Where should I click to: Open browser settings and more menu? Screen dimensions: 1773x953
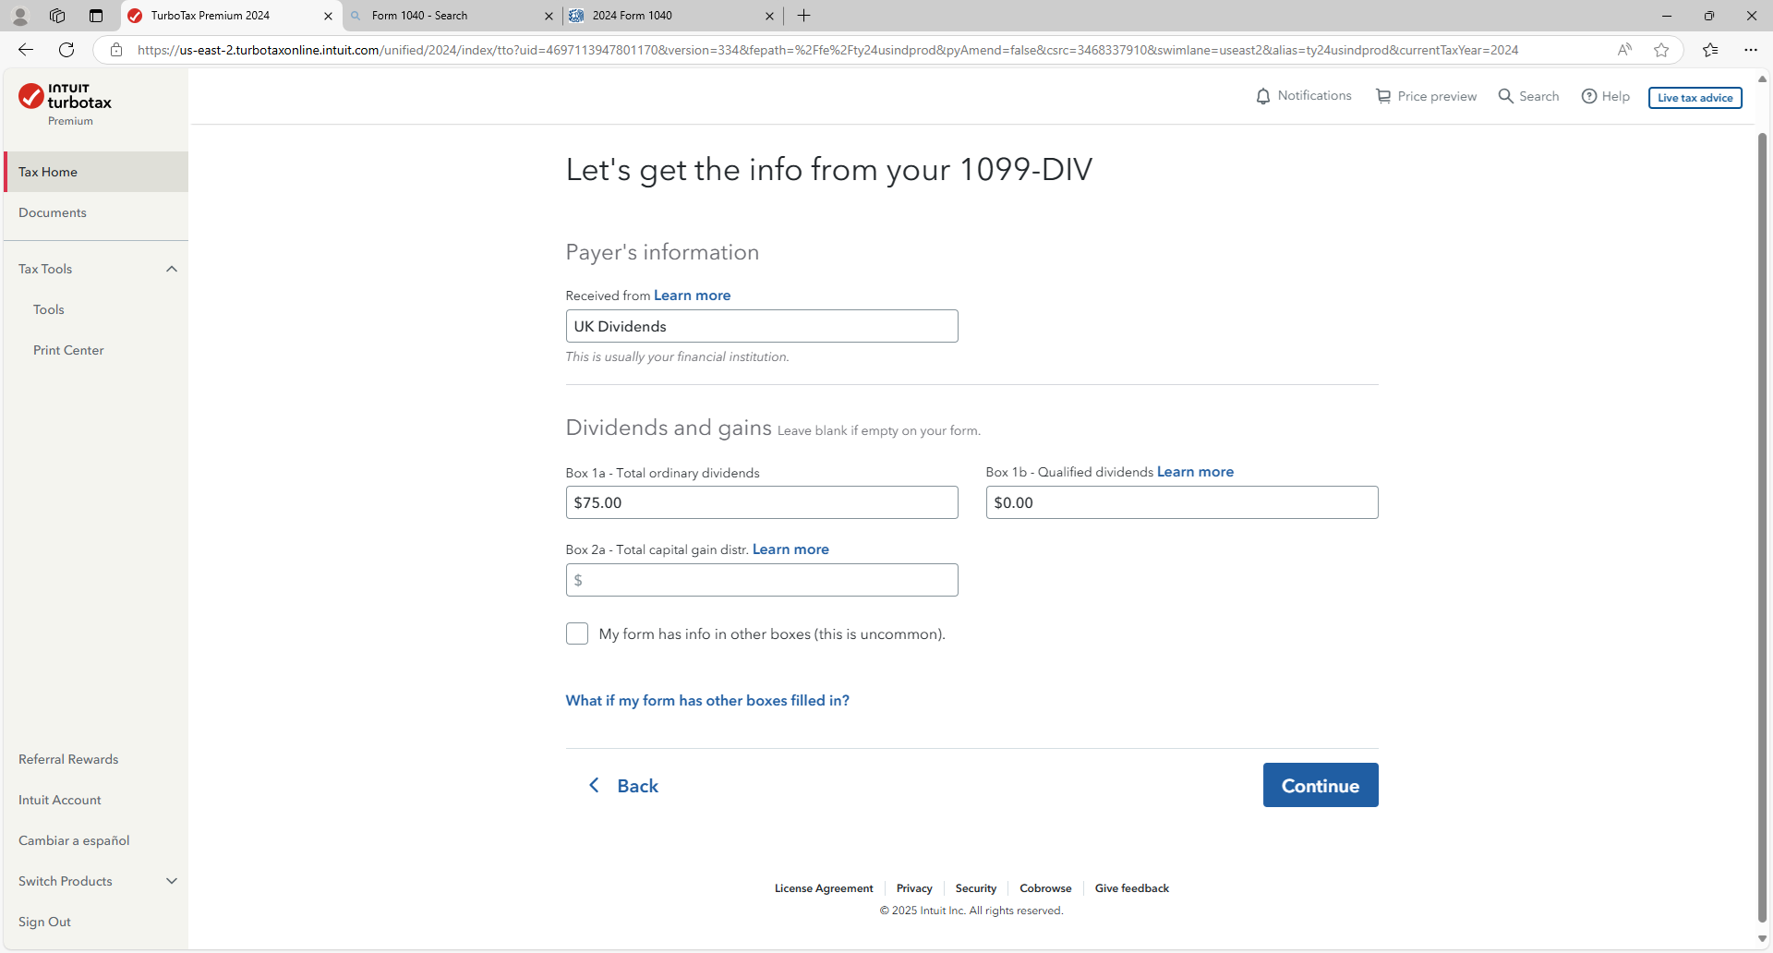[1750, 50]
